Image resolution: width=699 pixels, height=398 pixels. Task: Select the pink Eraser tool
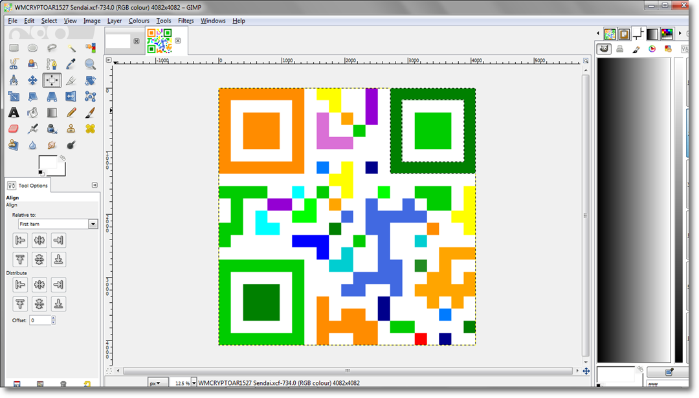point(14,129)
